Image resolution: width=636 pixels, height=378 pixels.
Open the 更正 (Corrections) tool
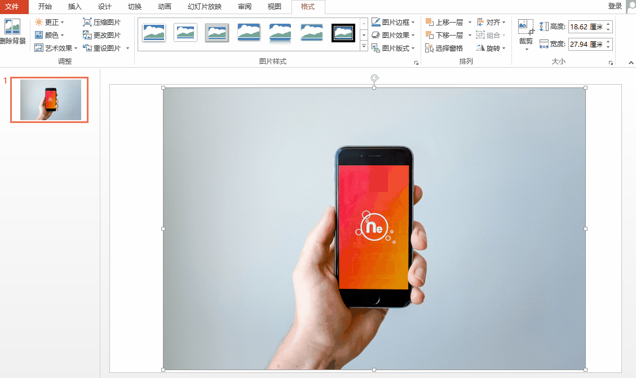pos(50,23)
